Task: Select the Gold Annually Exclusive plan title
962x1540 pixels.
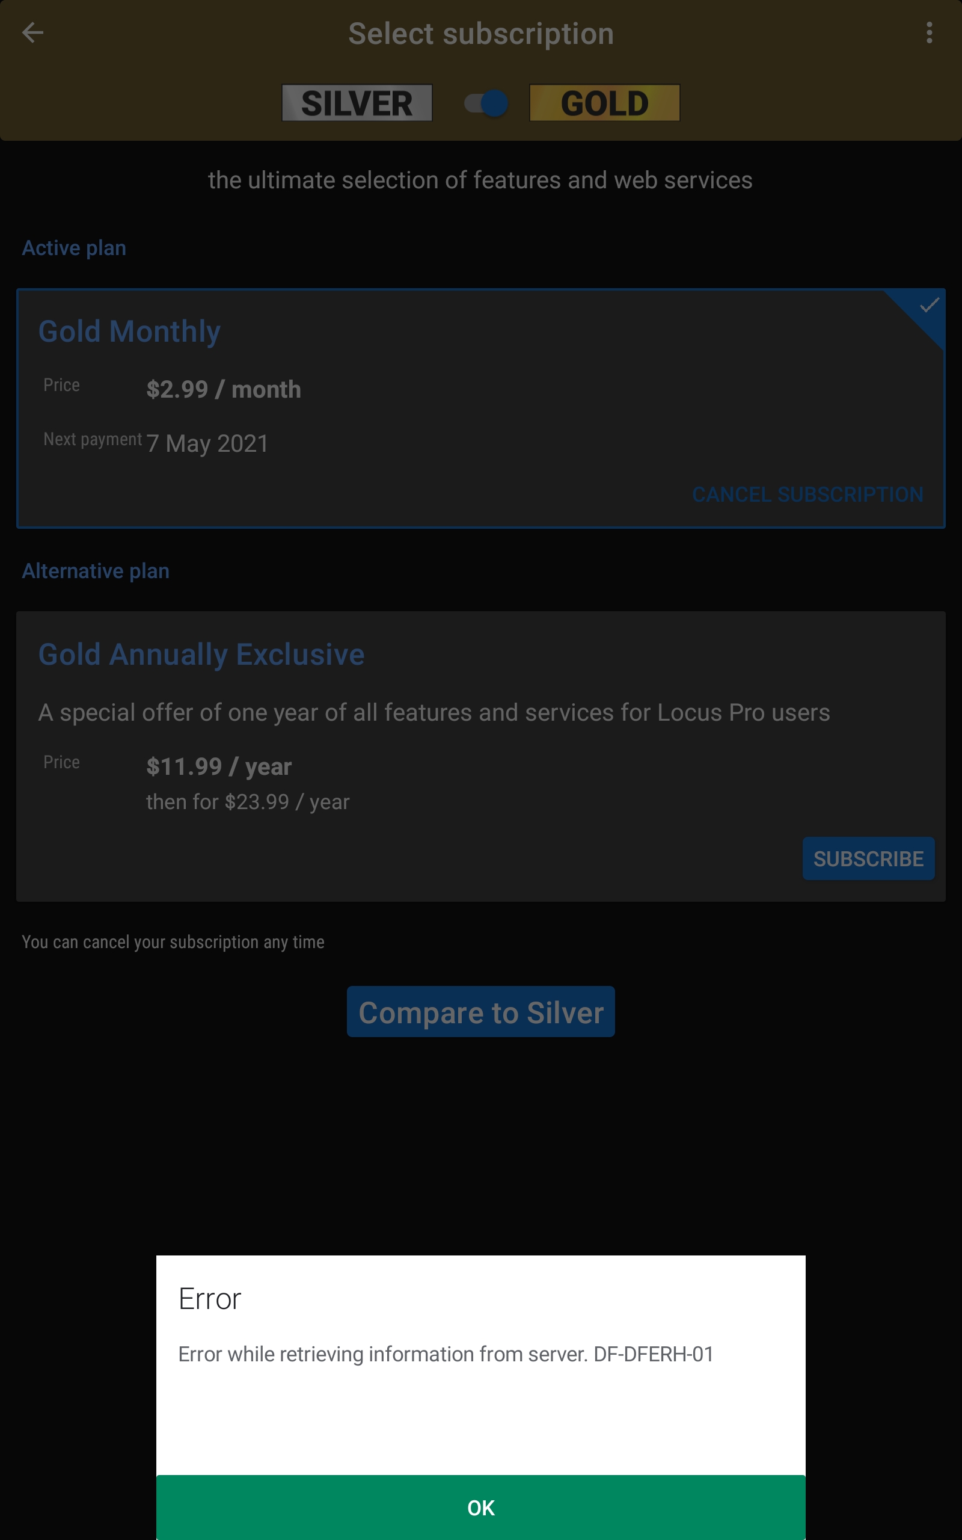Action: 201,655
